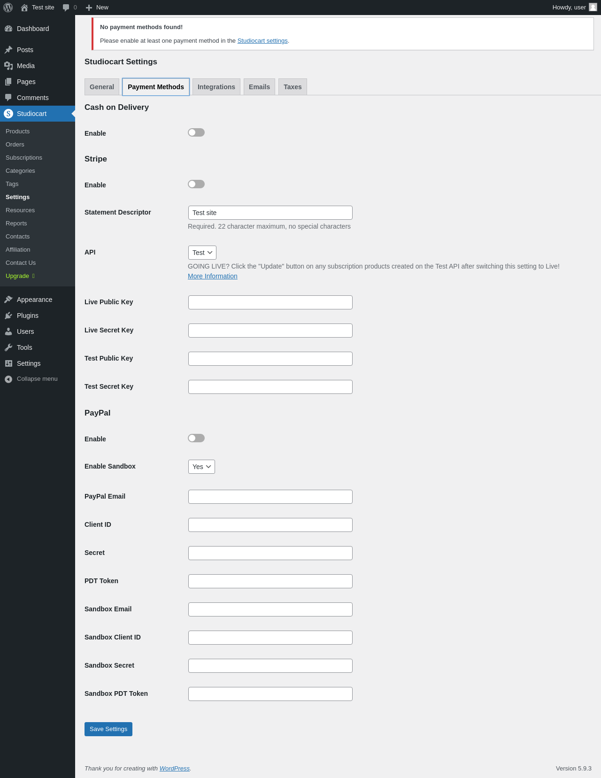Viewport: 601px width, 778px height.
Task: Focus the Sandbox Email field
Action: [x=270, y=609]
